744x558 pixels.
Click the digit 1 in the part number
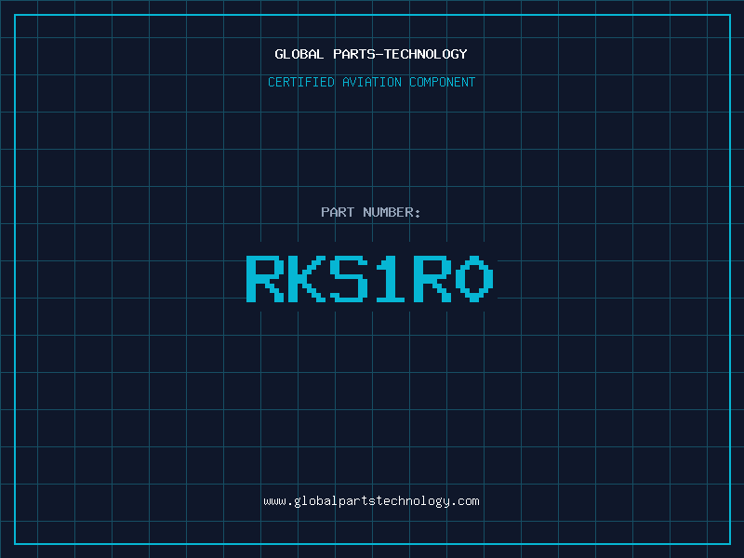(x=391, y=278)
